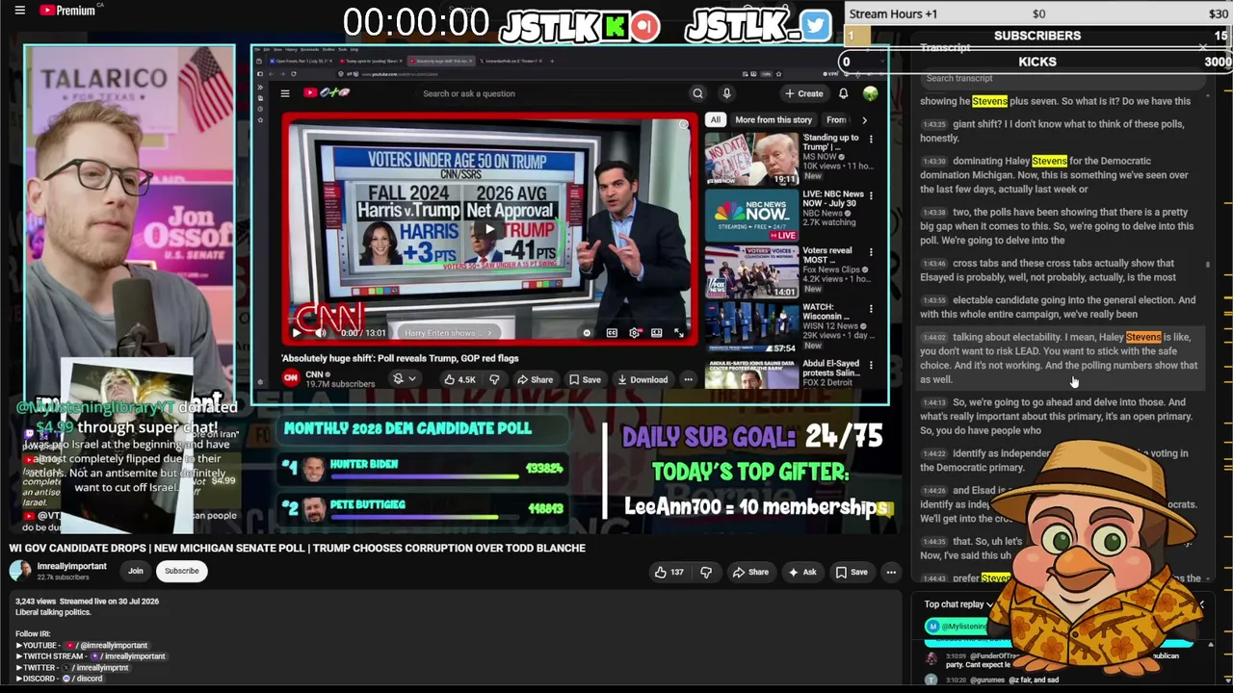This screenshot has height=693, width=1233.
Task: Open CNN notification bell dropdown
Action: 404,379
